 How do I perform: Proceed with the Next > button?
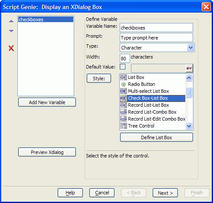click(165, 193)
